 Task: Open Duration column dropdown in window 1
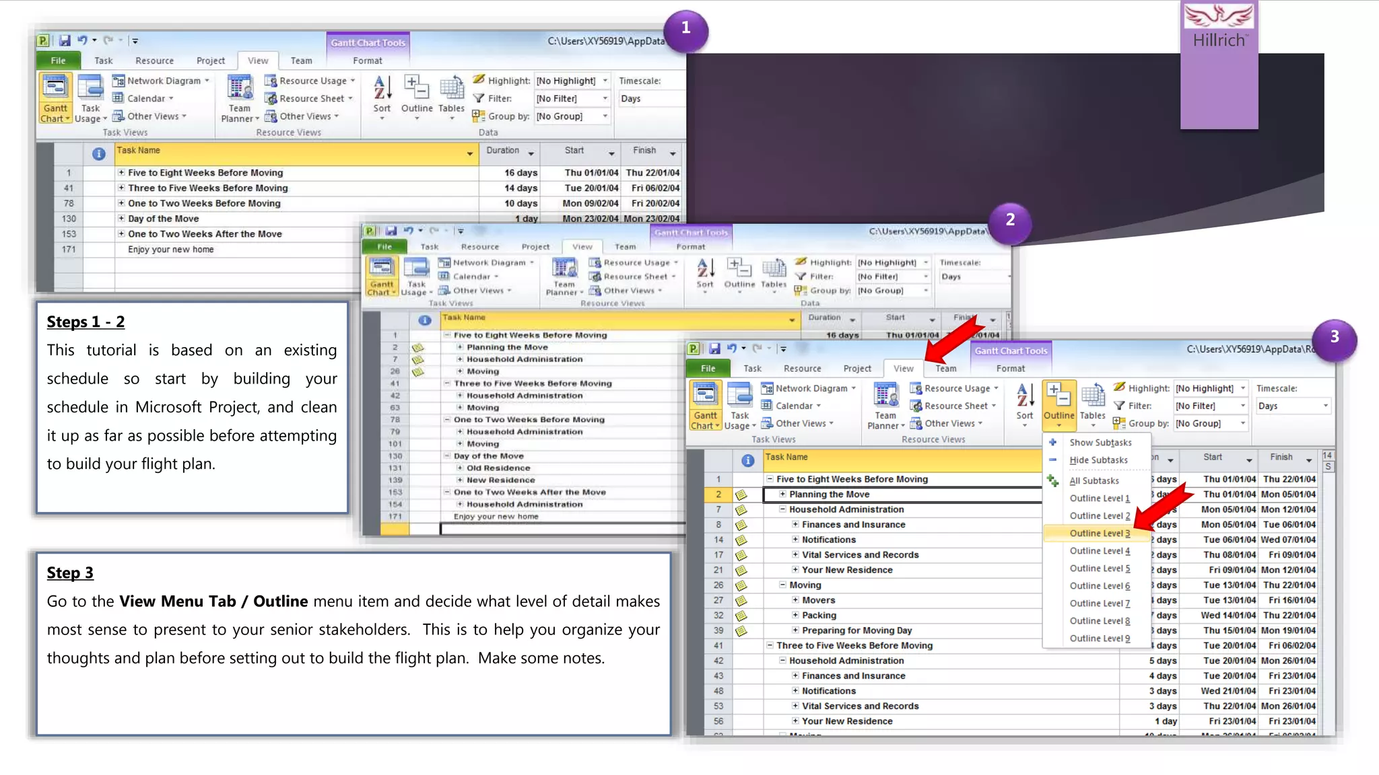(531, 154)
